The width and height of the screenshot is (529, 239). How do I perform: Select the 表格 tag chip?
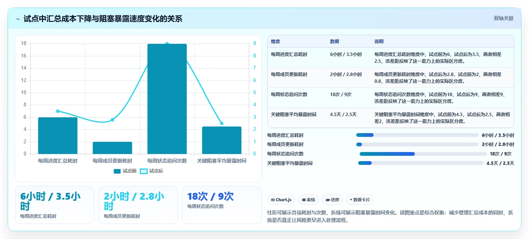click(x=309, y=200)
